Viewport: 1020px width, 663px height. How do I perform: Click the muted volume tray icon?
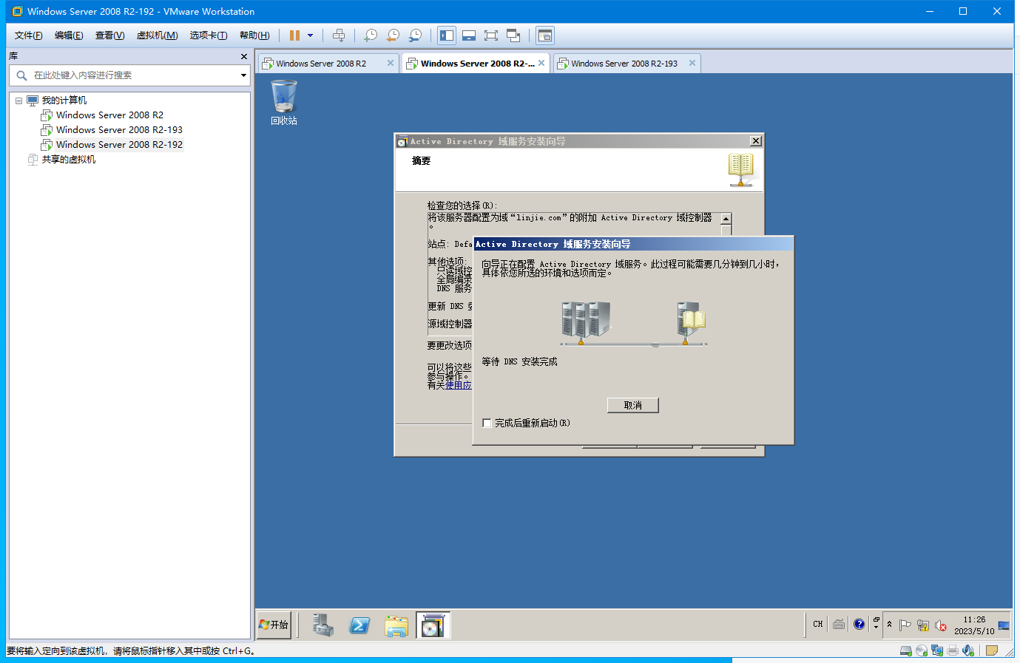tap(941, 625)
